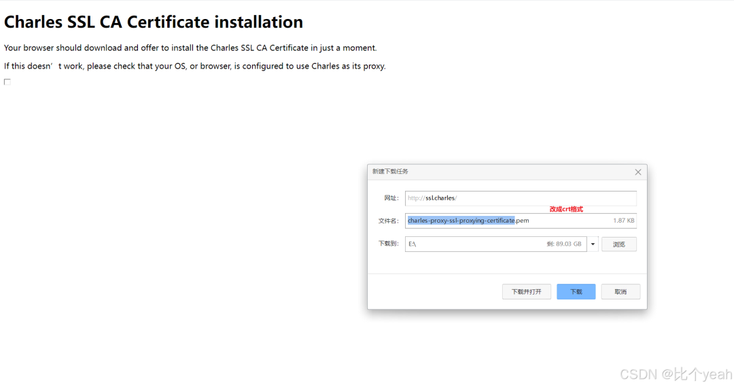Click the 新建下载任务 dialog title

390,172
